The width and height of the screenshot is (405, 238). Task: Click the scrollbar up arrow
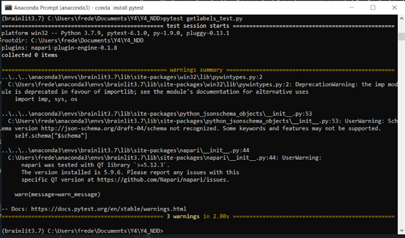[401, 19]
